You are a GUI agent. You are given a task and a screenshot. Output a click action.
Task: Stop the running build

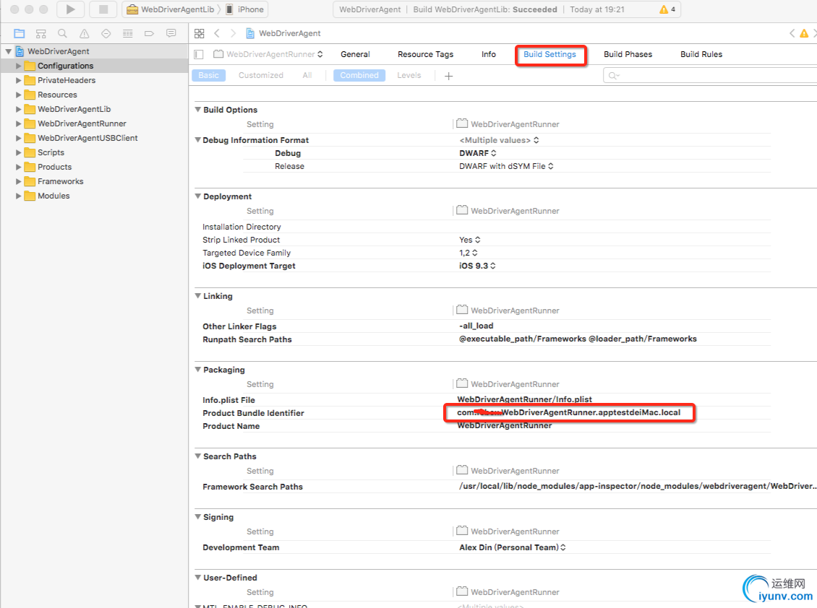(103, 9)
